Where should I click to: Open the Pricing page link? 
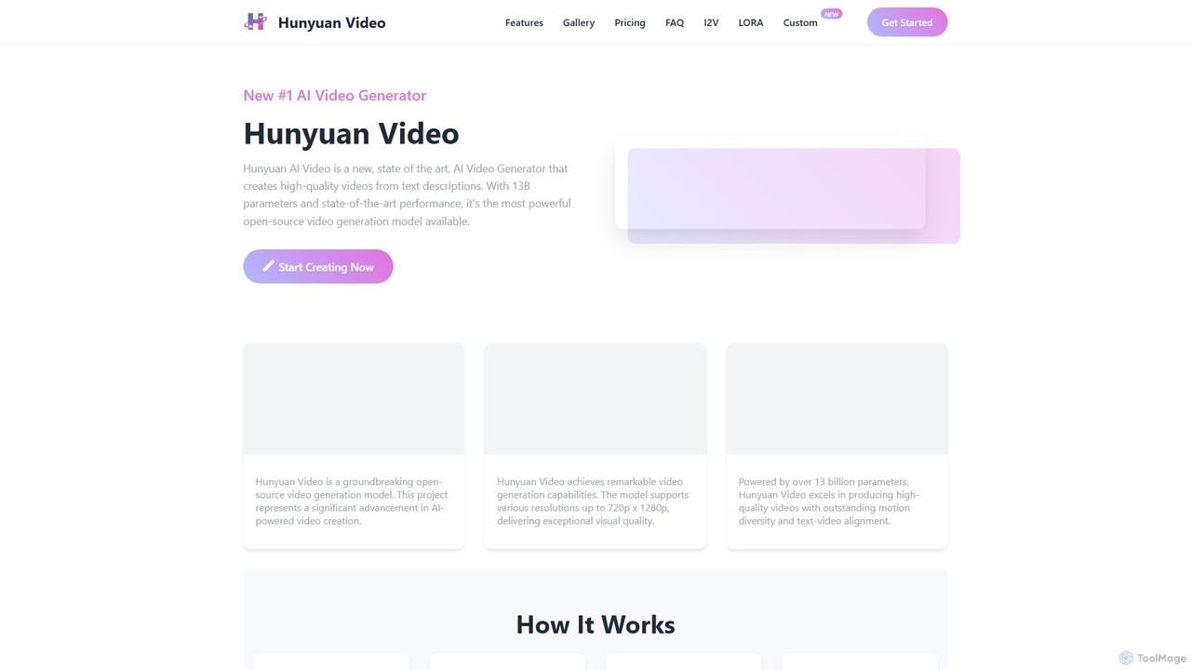pyautogui.click(x=630, y=22)
